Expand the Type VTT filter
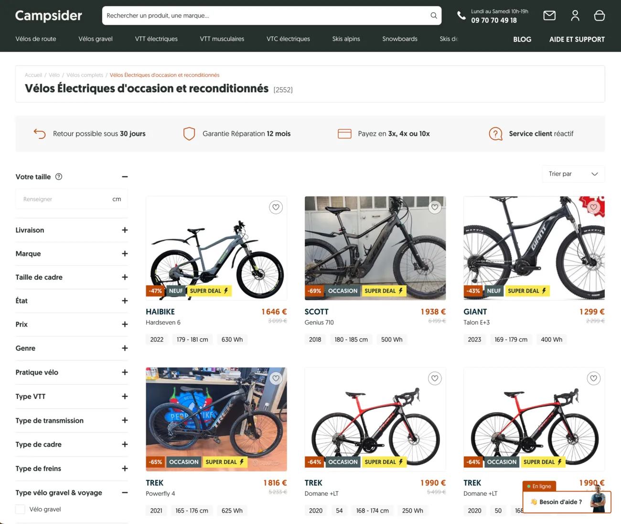 [125, 397]
